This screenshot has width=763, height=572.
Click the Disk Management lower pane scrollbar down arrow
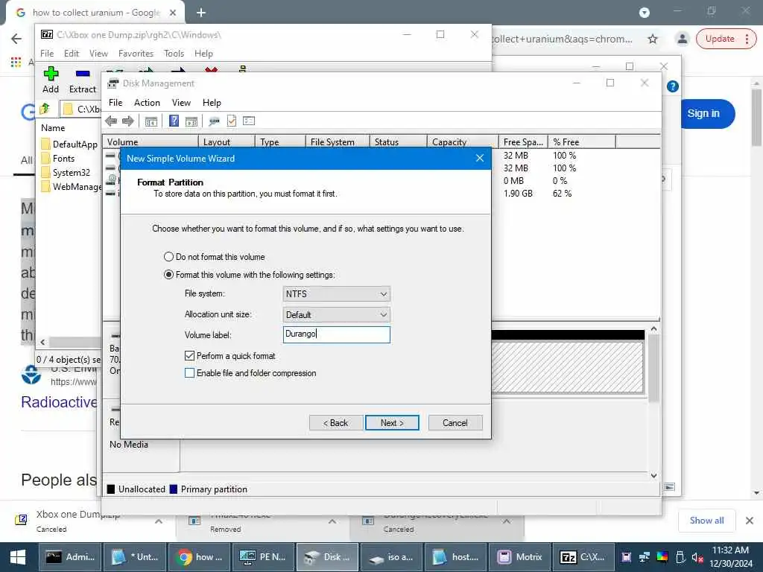(x=653, y=475)
